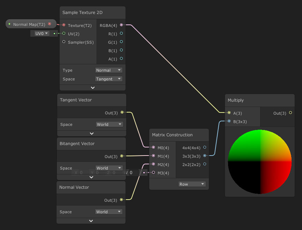Click Normal Map(T2) property output port
Viewport: 302px width, 230px height.
coord(50,24)
